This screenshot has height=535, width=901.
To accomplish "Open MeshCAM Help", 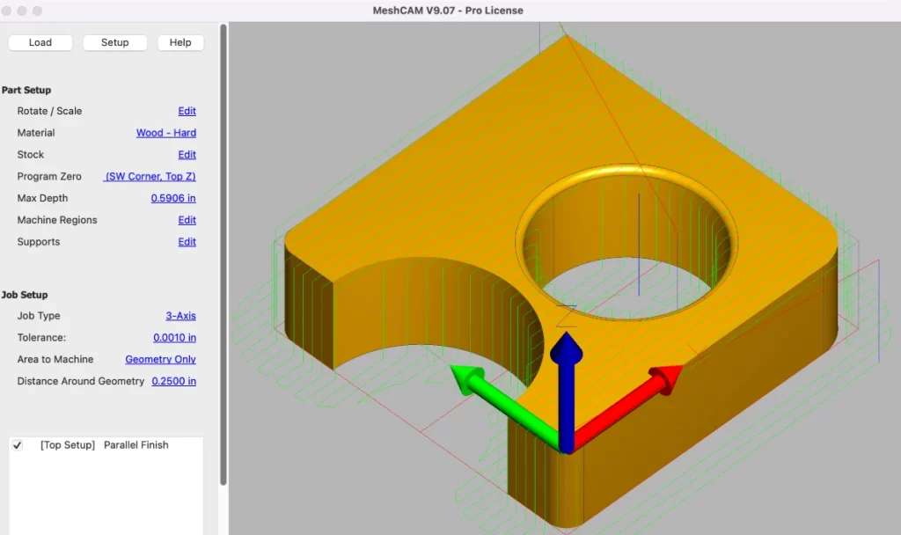I will click(x=180, y=42).
